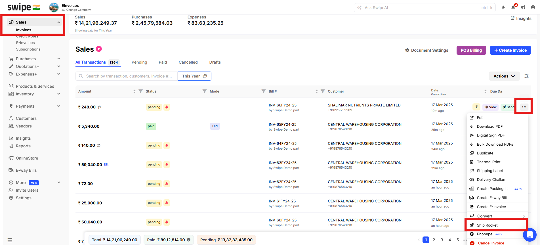Select Duplicate in the context menu
Screen dimensions: 540x245
[x=497, y=153]
